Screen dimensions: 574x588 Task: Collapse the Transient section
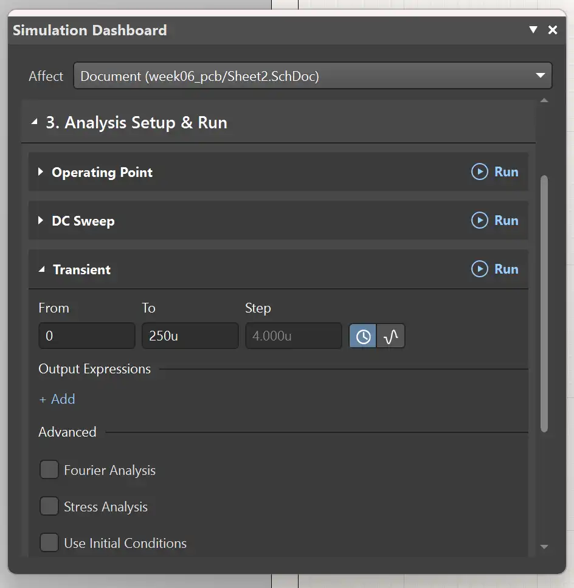(x=41, y=269)
